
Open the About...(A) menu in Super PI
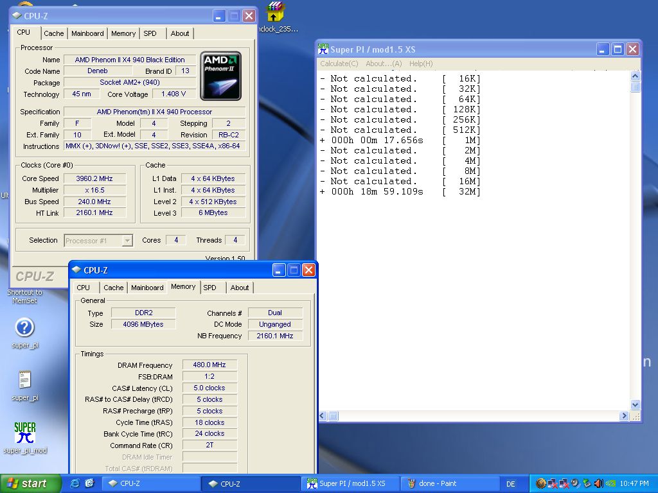384,64
